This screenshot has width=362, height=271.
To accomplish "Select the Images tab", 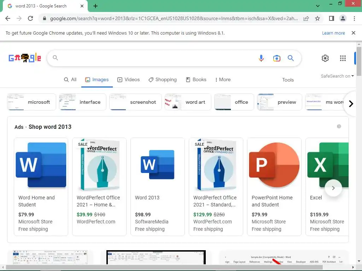I will point(97,79).
